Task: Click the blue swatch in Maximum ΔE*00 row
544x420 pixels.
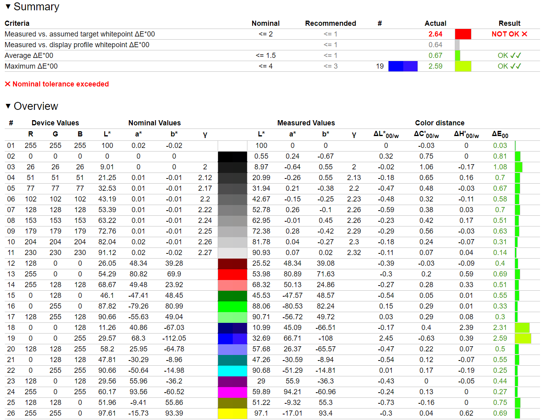Action: coord(403,66)
